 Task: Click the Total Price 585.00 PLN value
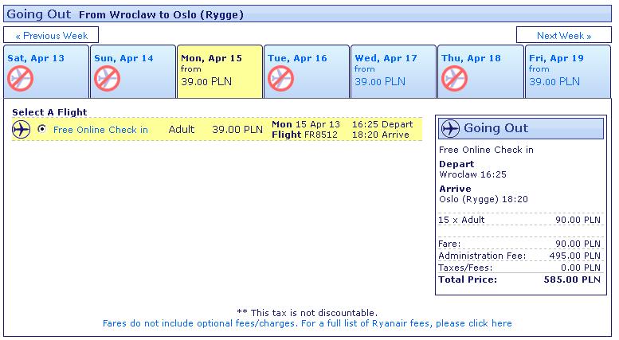tap(572, 279)
